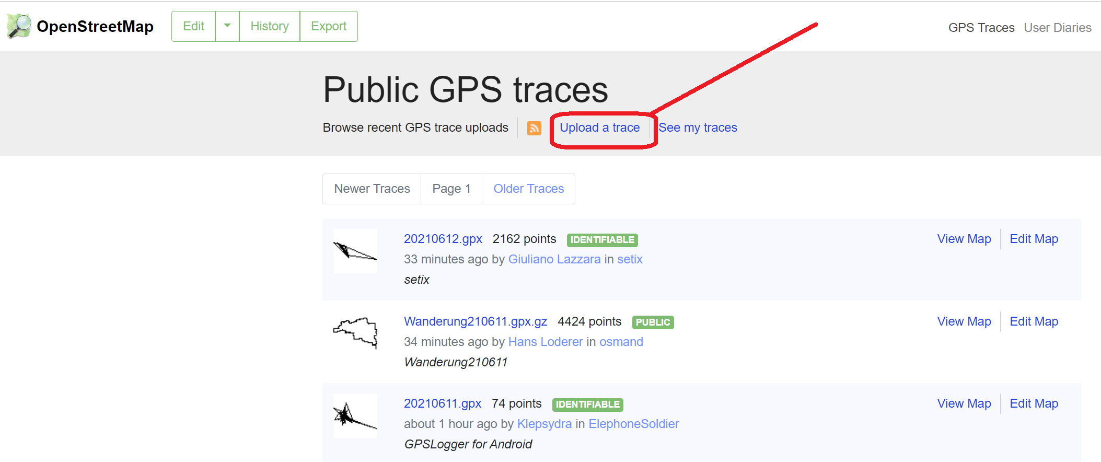1101x462 pixels.
Task: Open the Wanderung210611.gpx.gz trace link
Action: pyautogui.click(x=476, y=321)
